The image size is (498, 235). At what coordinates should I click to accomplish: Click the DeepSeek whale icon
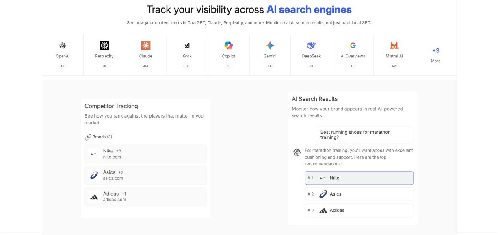tap(312, 46)
